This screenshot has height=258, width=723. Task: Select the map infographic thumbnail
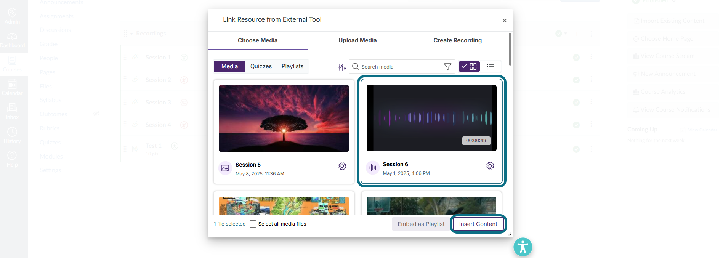[x=284, y=206]
